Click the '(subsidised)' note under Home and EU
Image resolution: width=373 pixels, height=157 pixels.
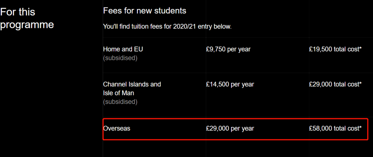tap(120, 58)
